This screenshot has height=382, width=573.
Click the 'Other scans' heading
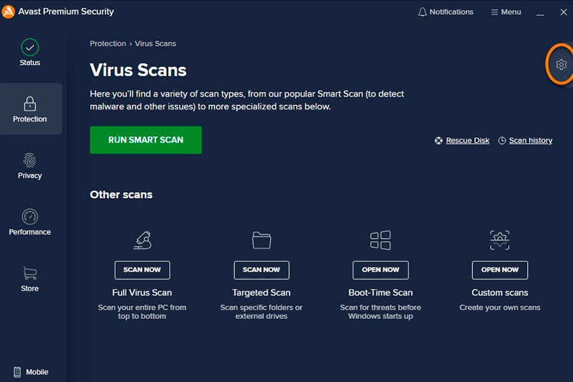tap(122, 194)
